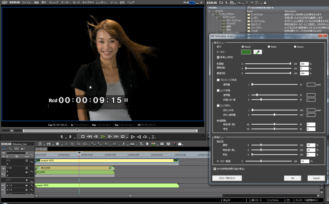
Task: Click the loop playback icon
Action: 123,137
